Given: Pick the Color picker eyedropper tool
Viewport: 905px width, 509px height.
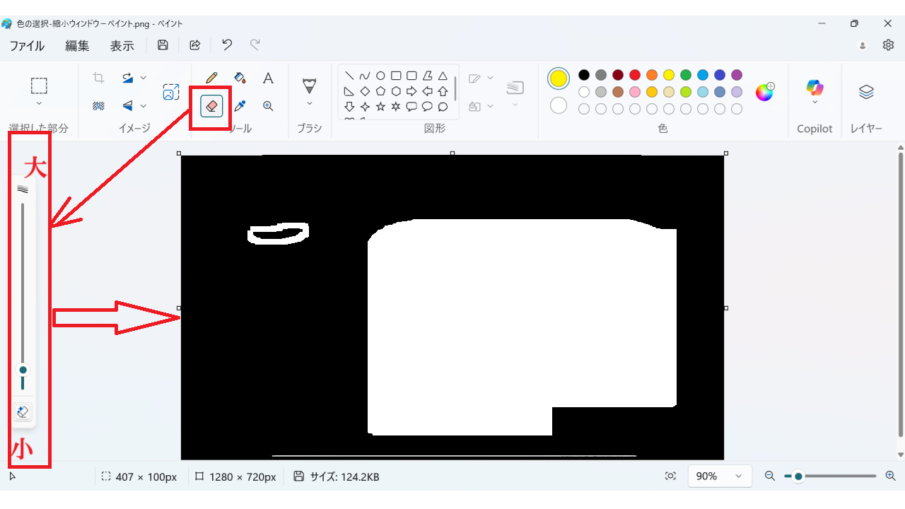Looking at the screenshot, I should coord(240,106).
